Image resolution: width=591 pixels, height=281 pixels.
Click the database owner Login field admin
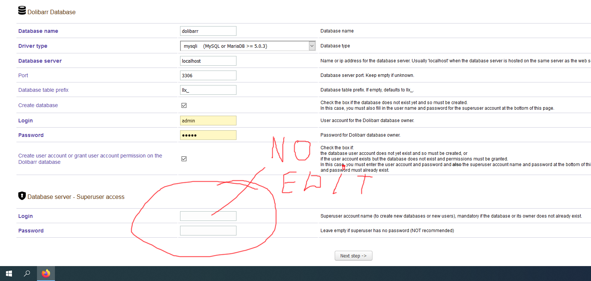pyautogui.click(x=208, y=121)
